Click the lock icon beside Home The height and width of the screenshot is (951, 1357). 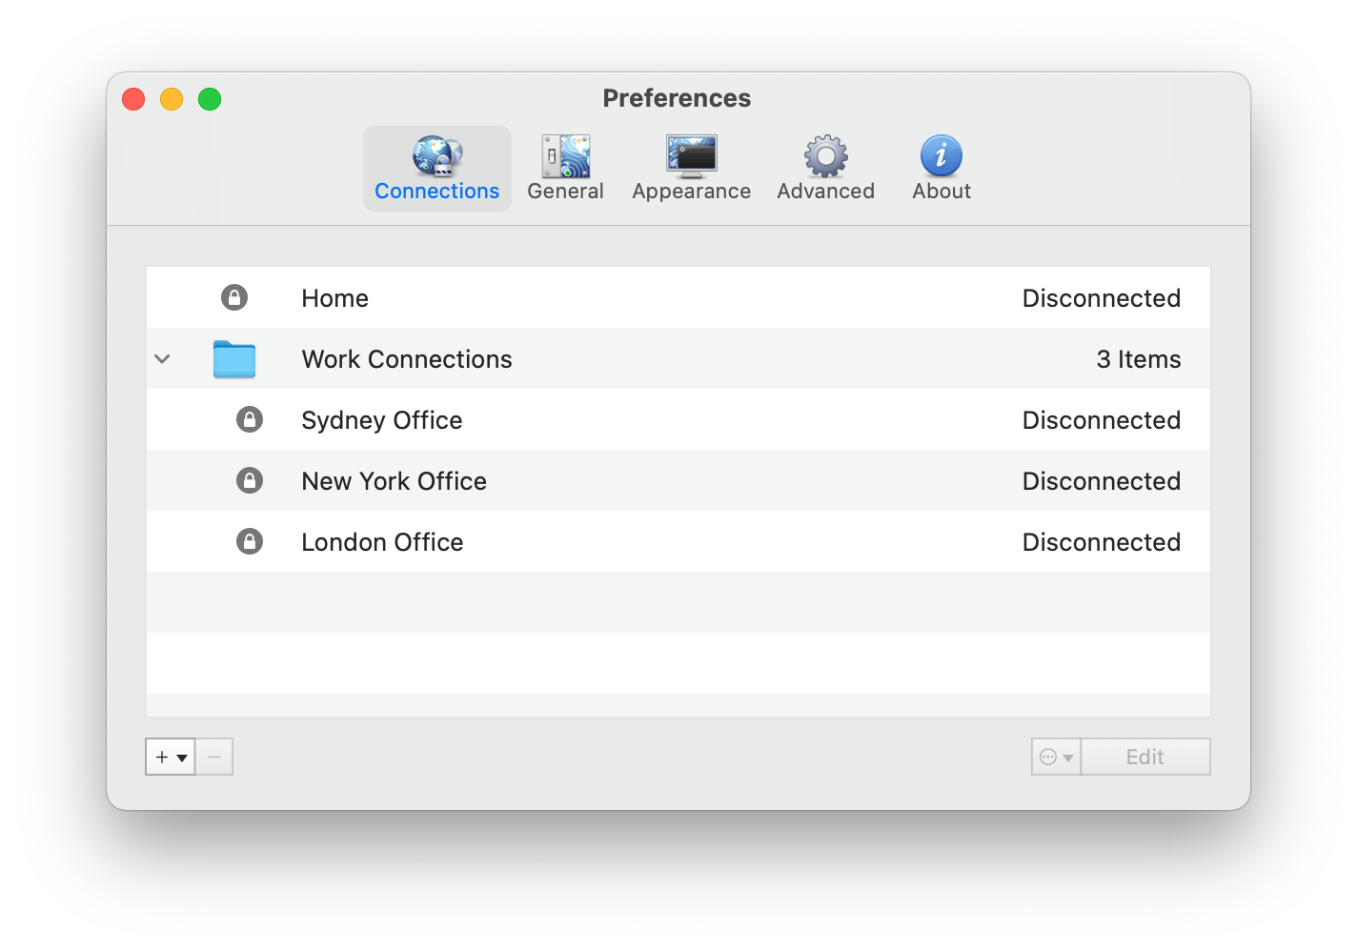click(x=234, y=297)
